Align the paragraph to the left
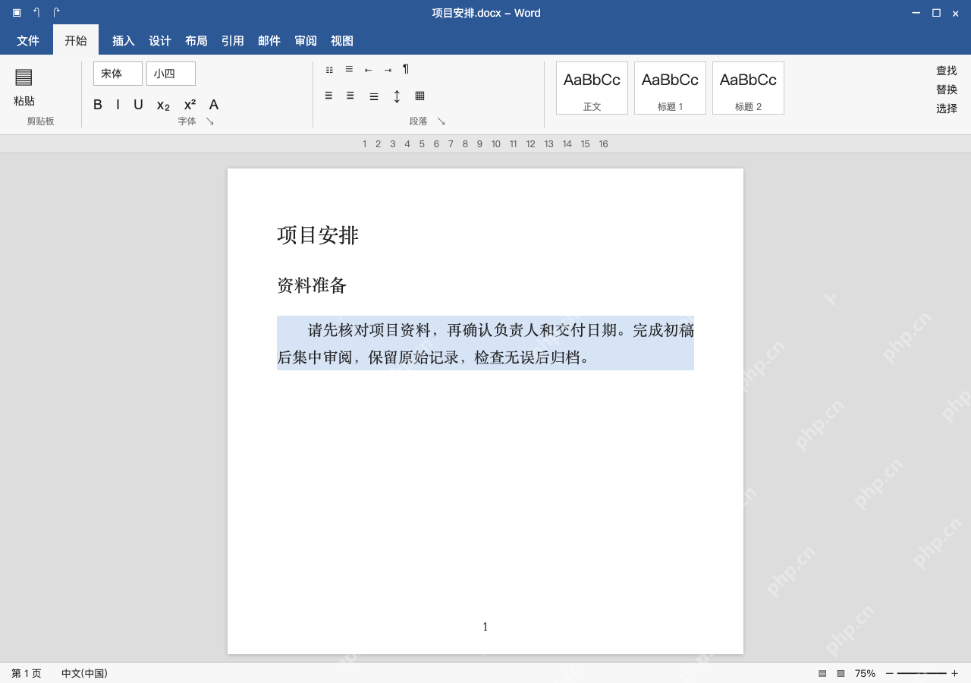This screenshot has width=971, height=683. click(x=328, y=96)
